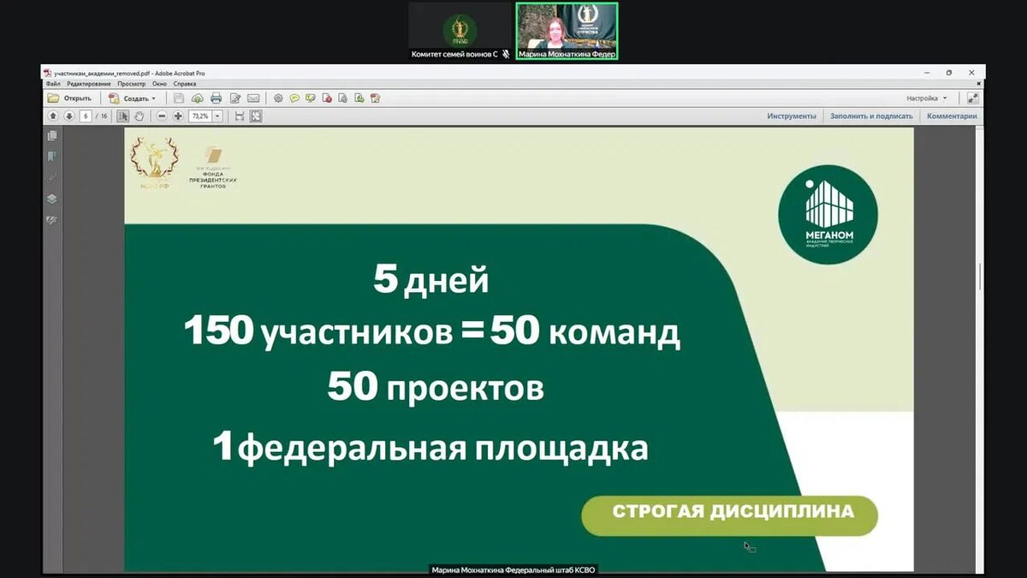Open the Просмотр menu
This screenshot has width=1027, height=578.
(131, 84)
